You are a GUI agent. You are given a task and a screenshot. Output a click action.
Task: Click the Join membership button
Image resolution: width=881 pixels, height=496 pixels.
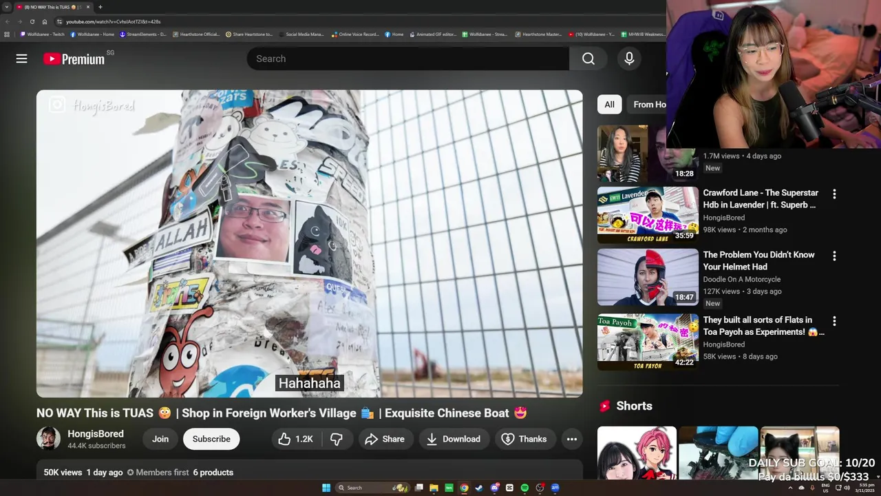160,439
